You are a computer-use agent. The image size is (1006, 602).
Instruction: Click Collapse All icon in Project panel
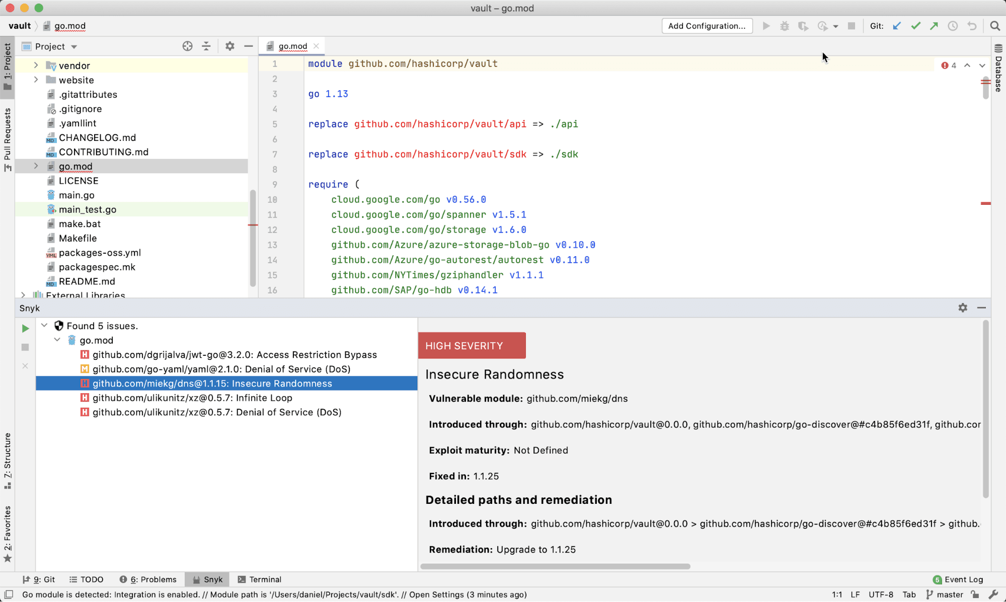206,46
